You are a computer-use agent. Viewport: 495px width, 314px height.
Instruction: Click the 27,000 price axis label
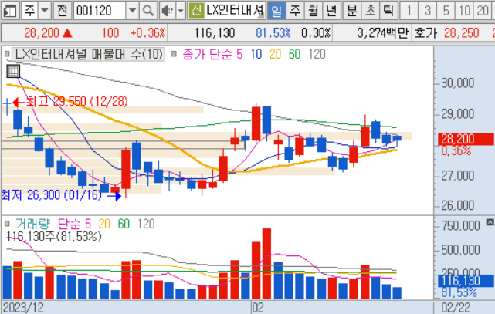[x=457, y=175]
